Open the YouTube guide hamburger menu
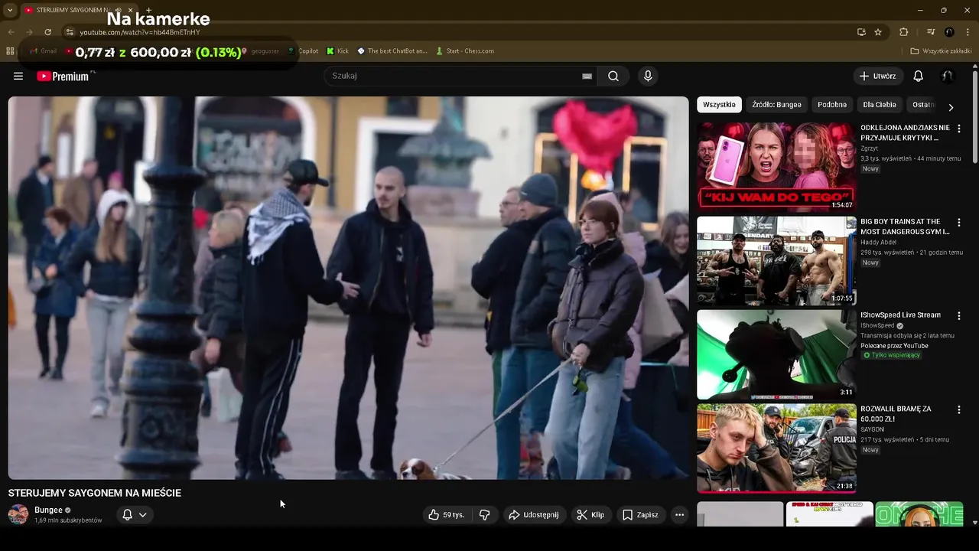This screenshot has width=979, height=551. pyautogui.click(x=18, y=76)
